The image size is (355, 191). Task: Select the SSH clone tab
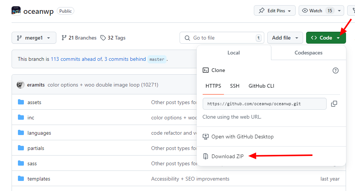tap(235, 86)
